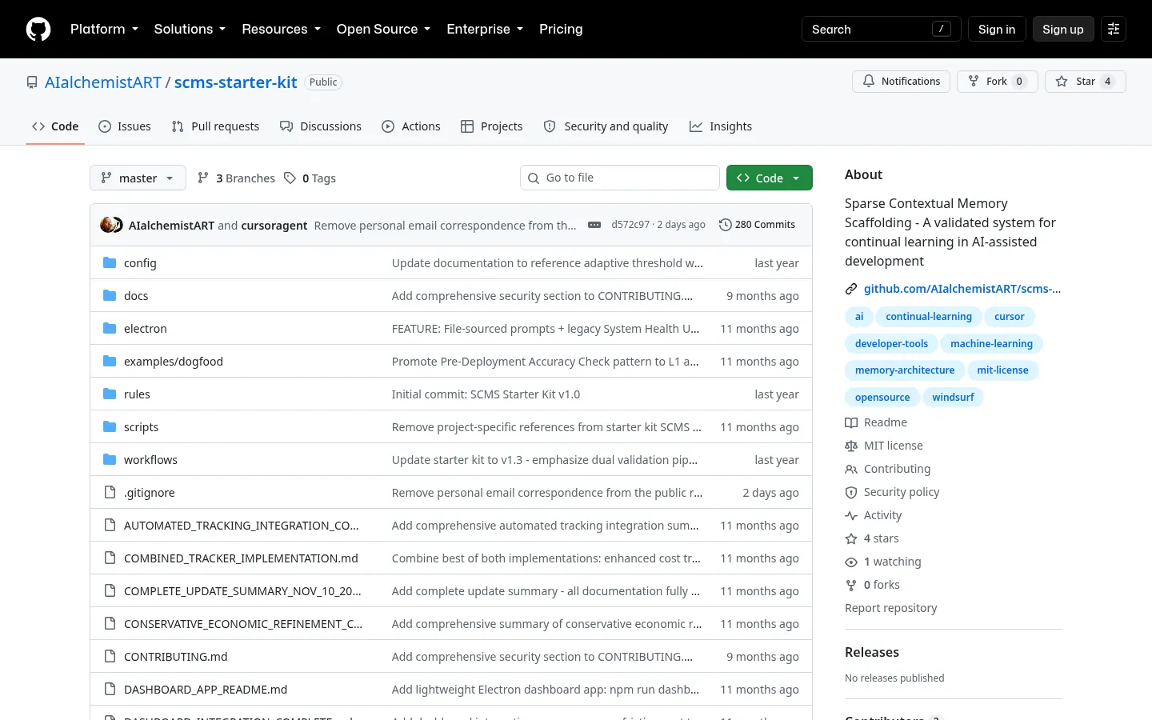Click the header Search field

(881, 29)
